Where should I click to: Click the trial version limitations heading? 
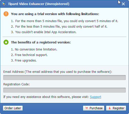point(55,14)
